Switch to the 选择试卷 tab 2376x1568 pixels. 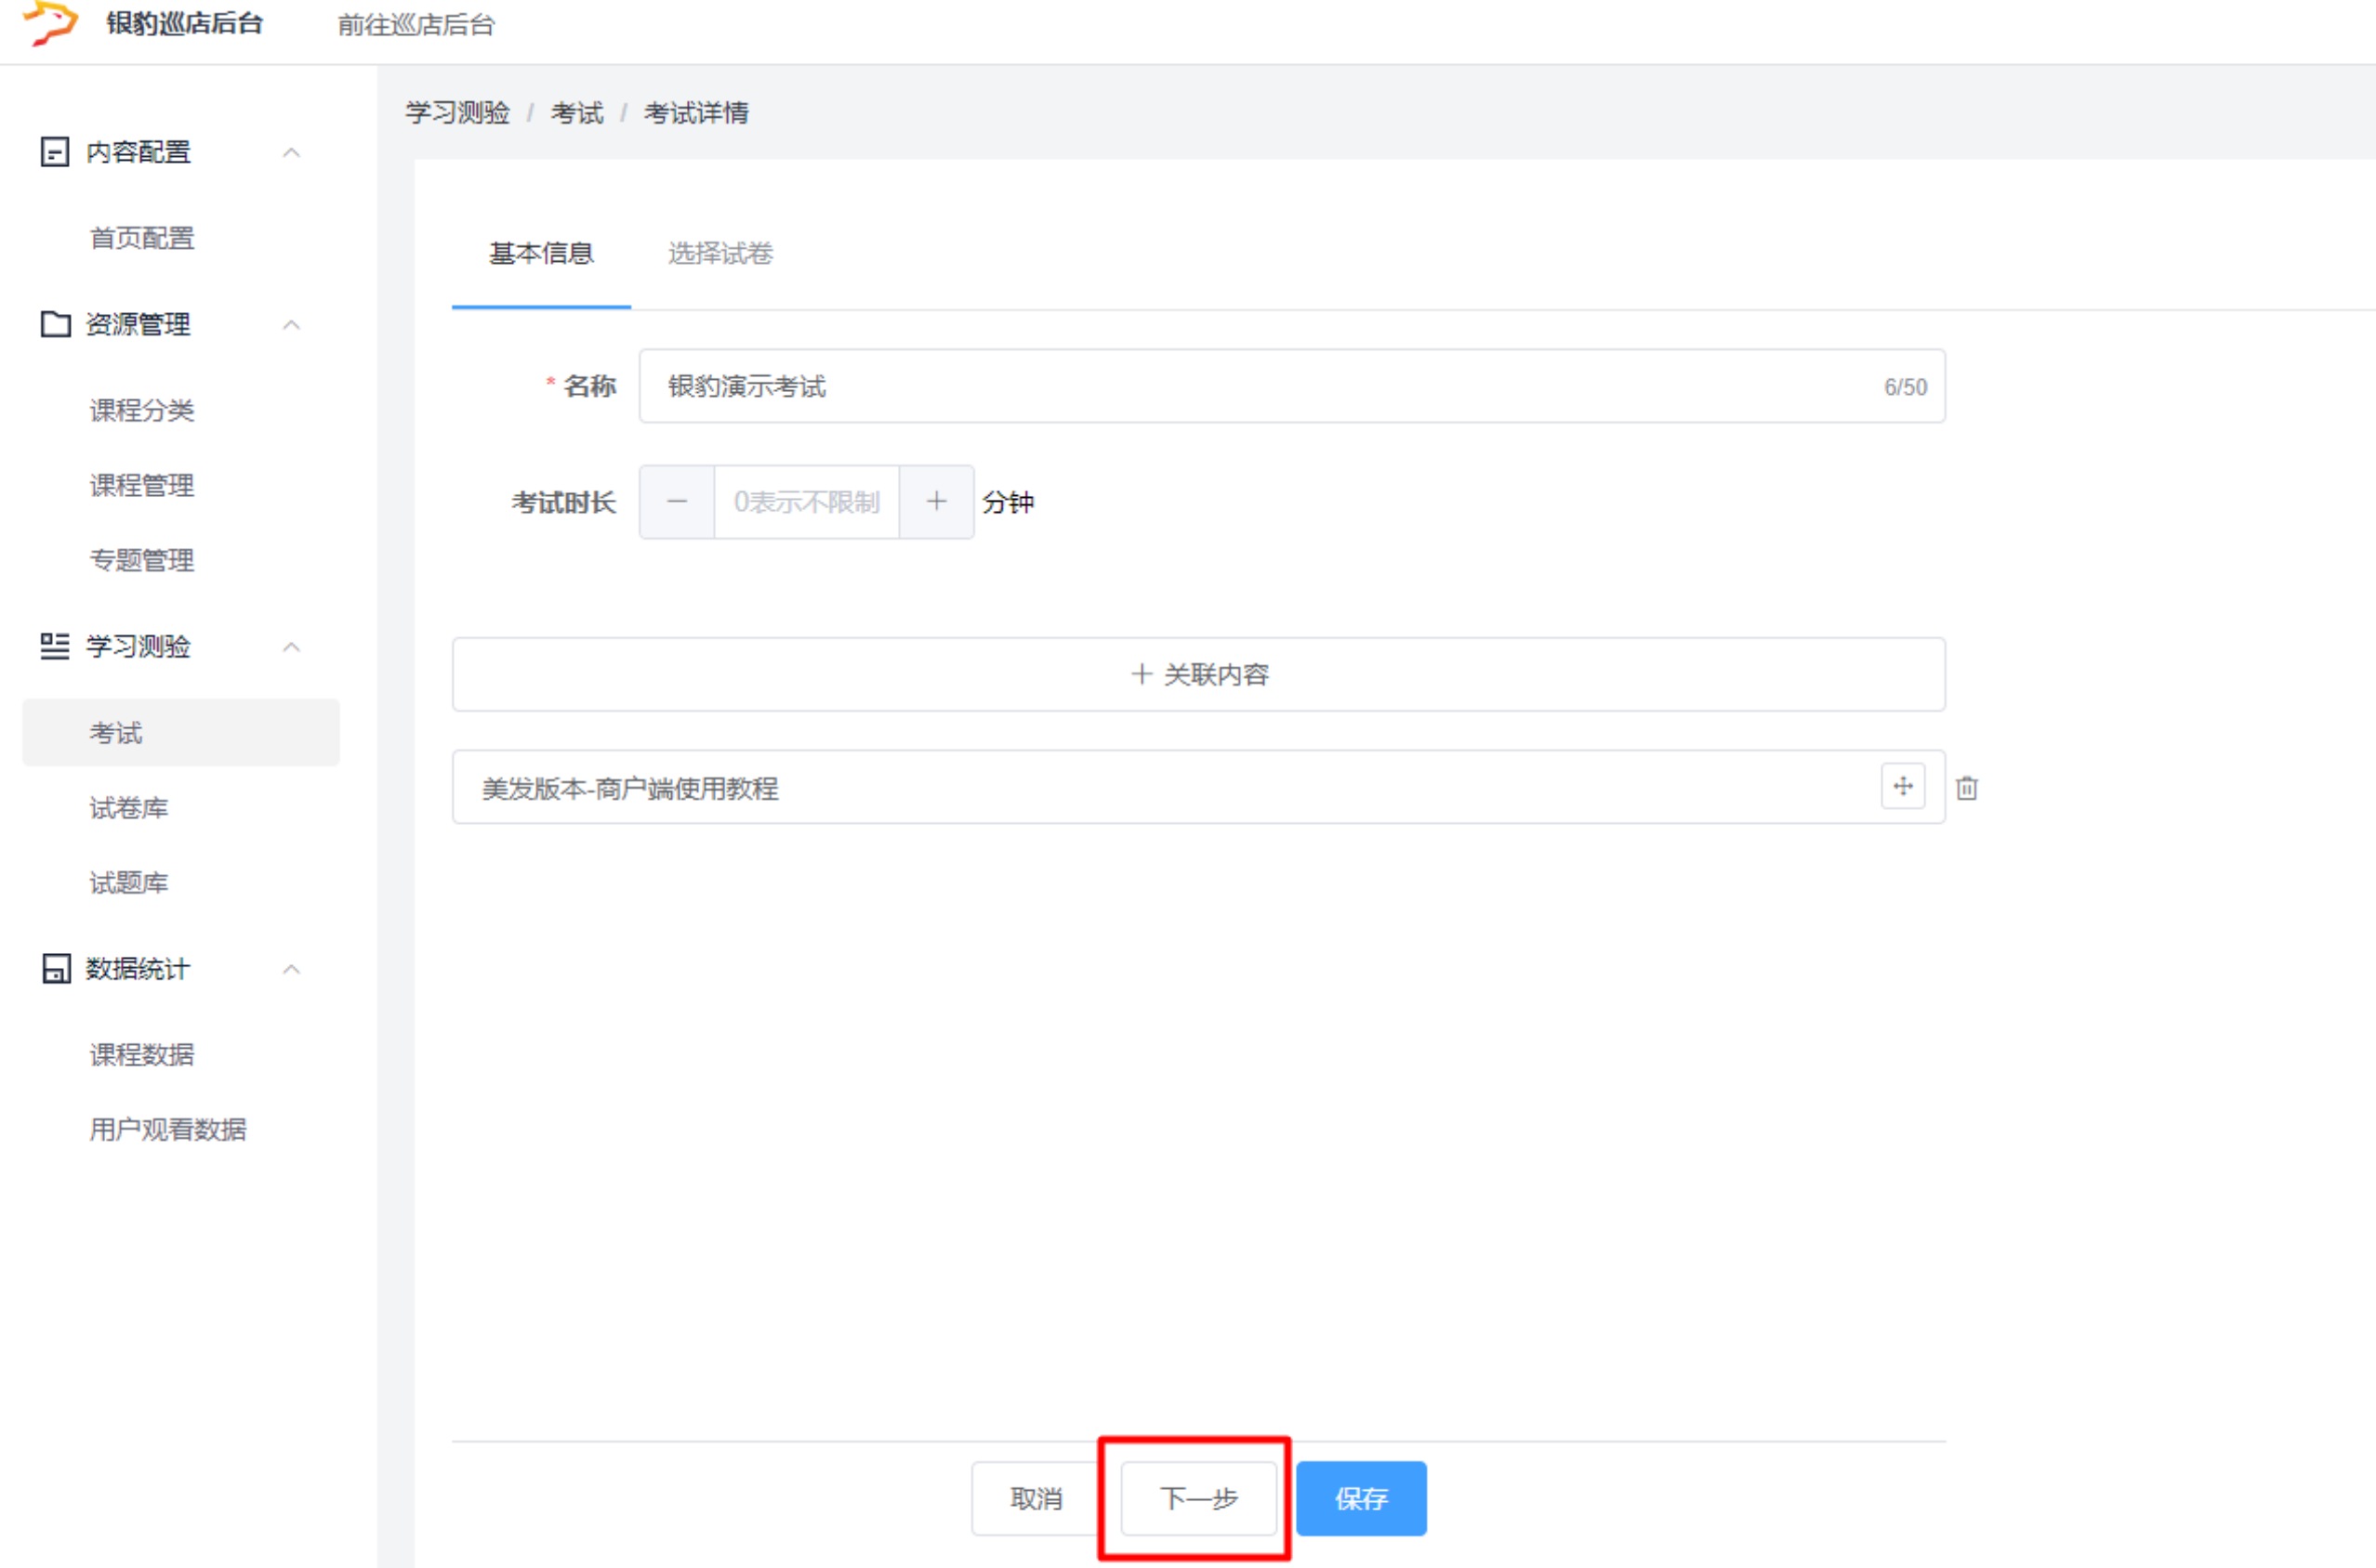[719, 253]
